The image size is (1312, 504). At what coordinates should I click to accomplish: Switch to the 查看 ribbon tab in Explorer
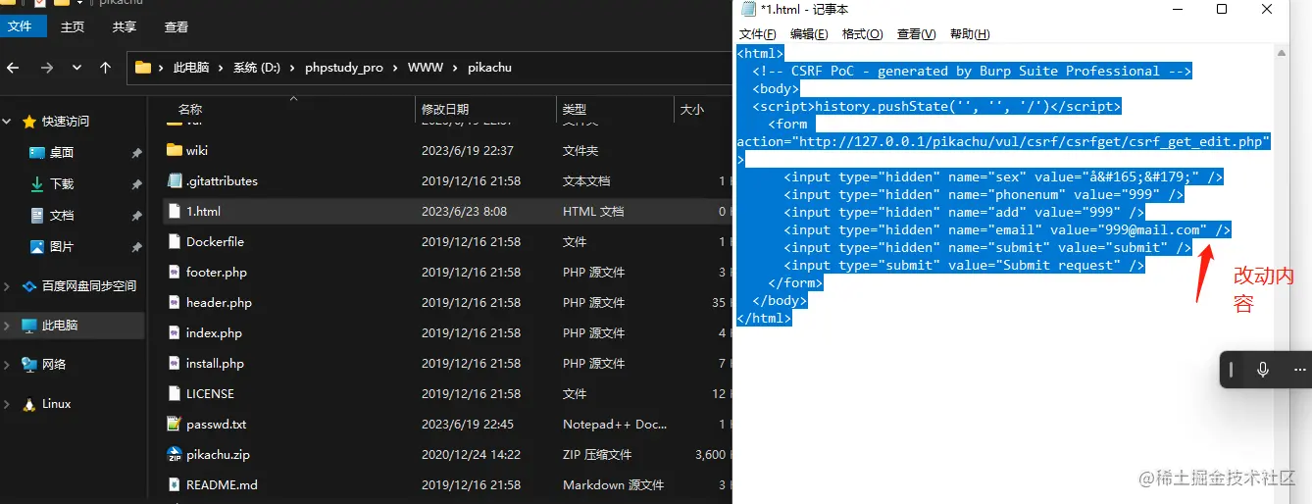point(177,27)
